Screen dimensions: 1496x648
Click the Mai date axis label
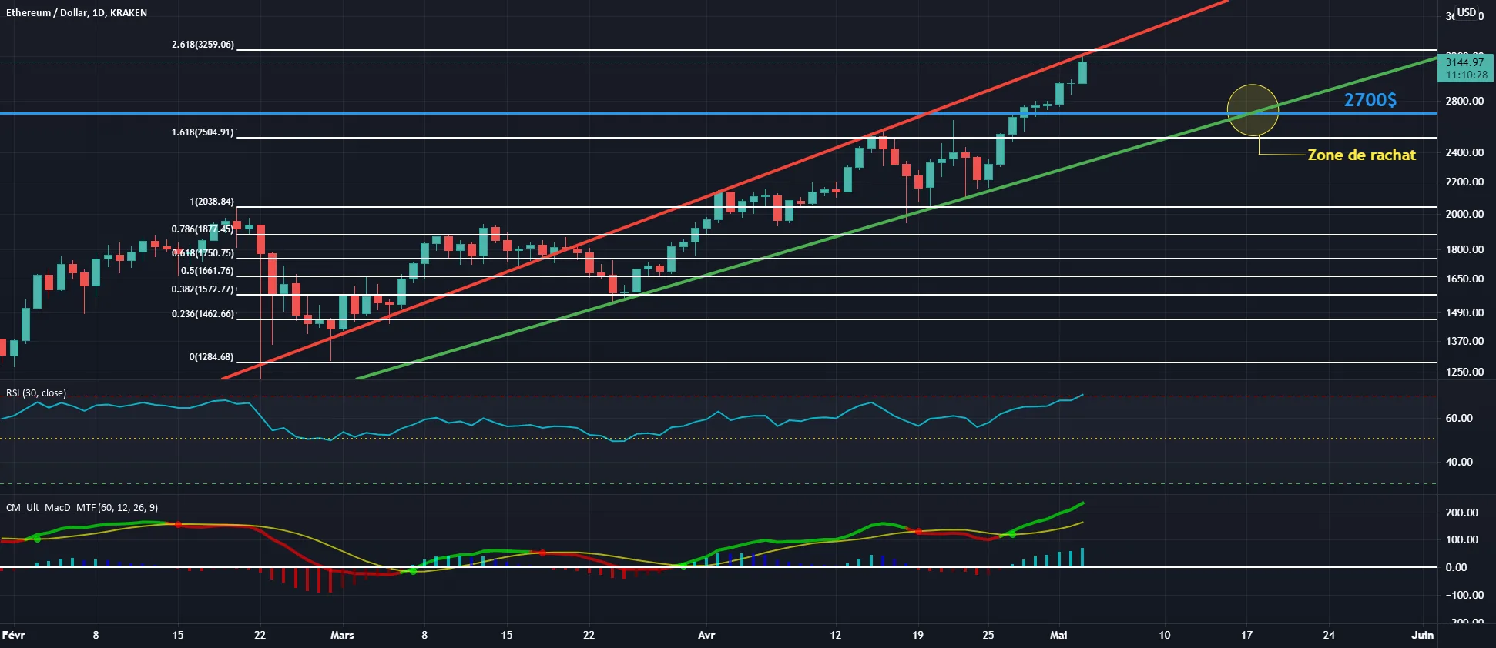[x=1058, y=635]
